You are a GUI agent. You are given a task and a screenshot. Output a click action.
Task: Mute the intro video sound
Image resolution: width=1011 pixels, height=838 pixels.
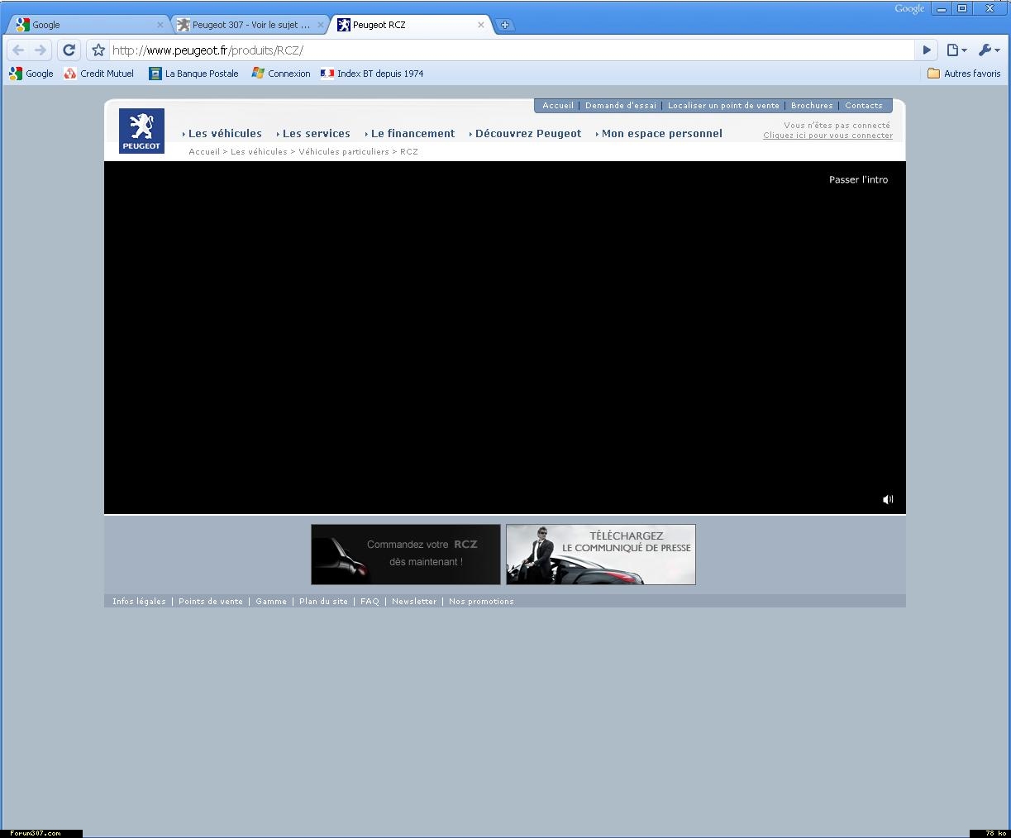point(888,499)
